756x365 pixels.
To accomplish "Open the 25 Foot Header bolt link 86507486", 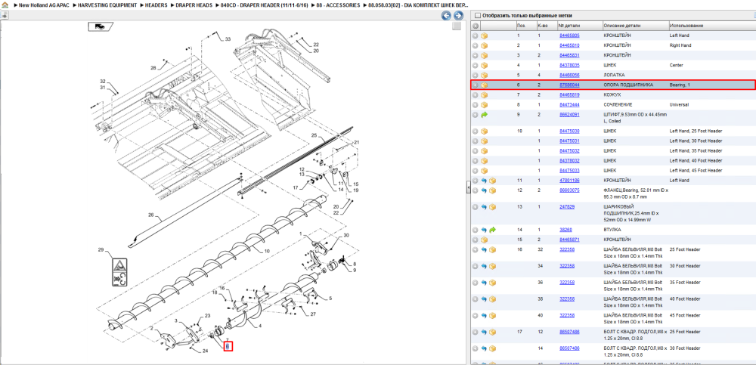I will [569, 332].
